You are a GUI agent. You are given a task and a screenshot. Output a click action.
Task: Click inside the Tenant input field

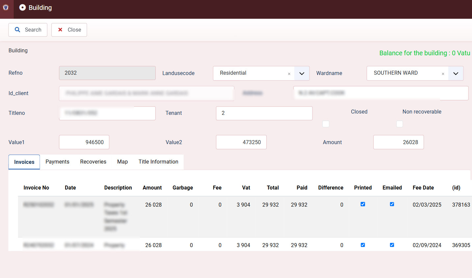tap(264, 113)
